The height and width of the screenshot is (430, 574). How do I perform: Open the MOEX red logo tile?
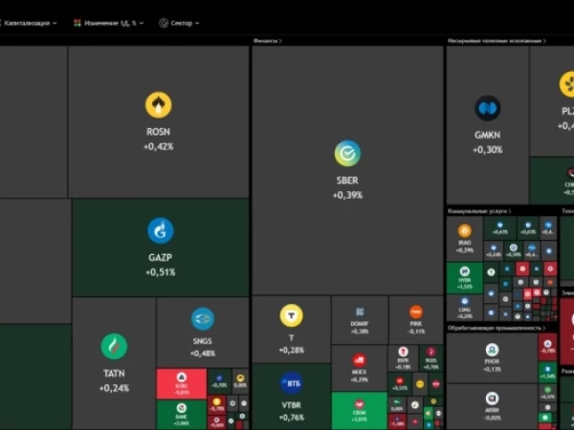click(360, 368)
